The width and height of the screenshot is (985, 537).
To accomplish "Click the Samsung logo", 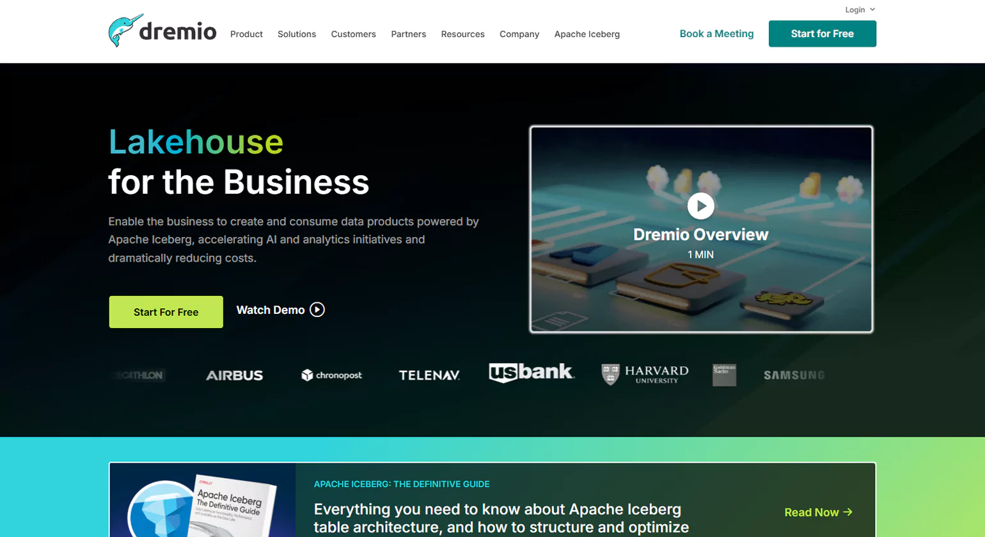I will pos(794,375).
